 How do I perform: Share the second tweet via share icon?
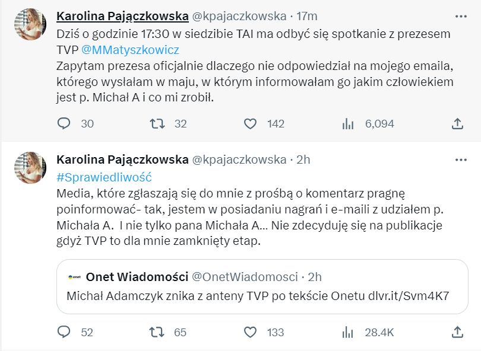(457, 332)
